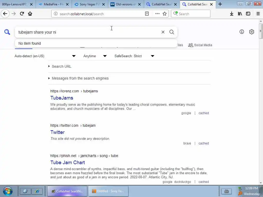The width and height of the screenshot is (263, 197).
Task: Switch to MediaFire tab
Action: point(54,4)
